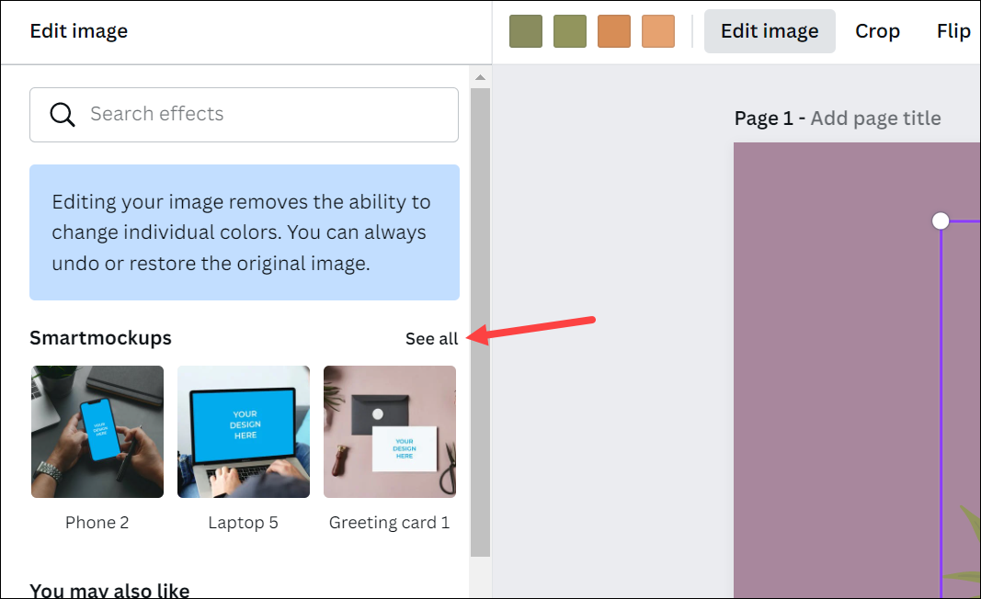Image resolution: width=981 pixels, height=599 pixels.
Task: Click the Page 1 label
Action: [763, 119]
